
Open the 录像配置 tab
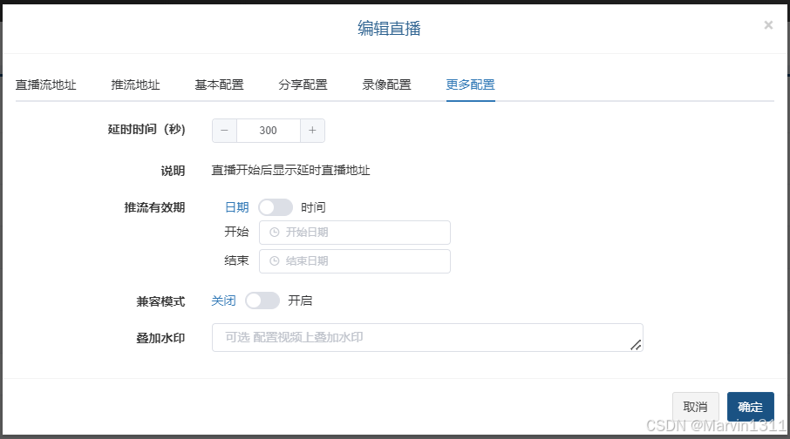click(x=386, y=84)
